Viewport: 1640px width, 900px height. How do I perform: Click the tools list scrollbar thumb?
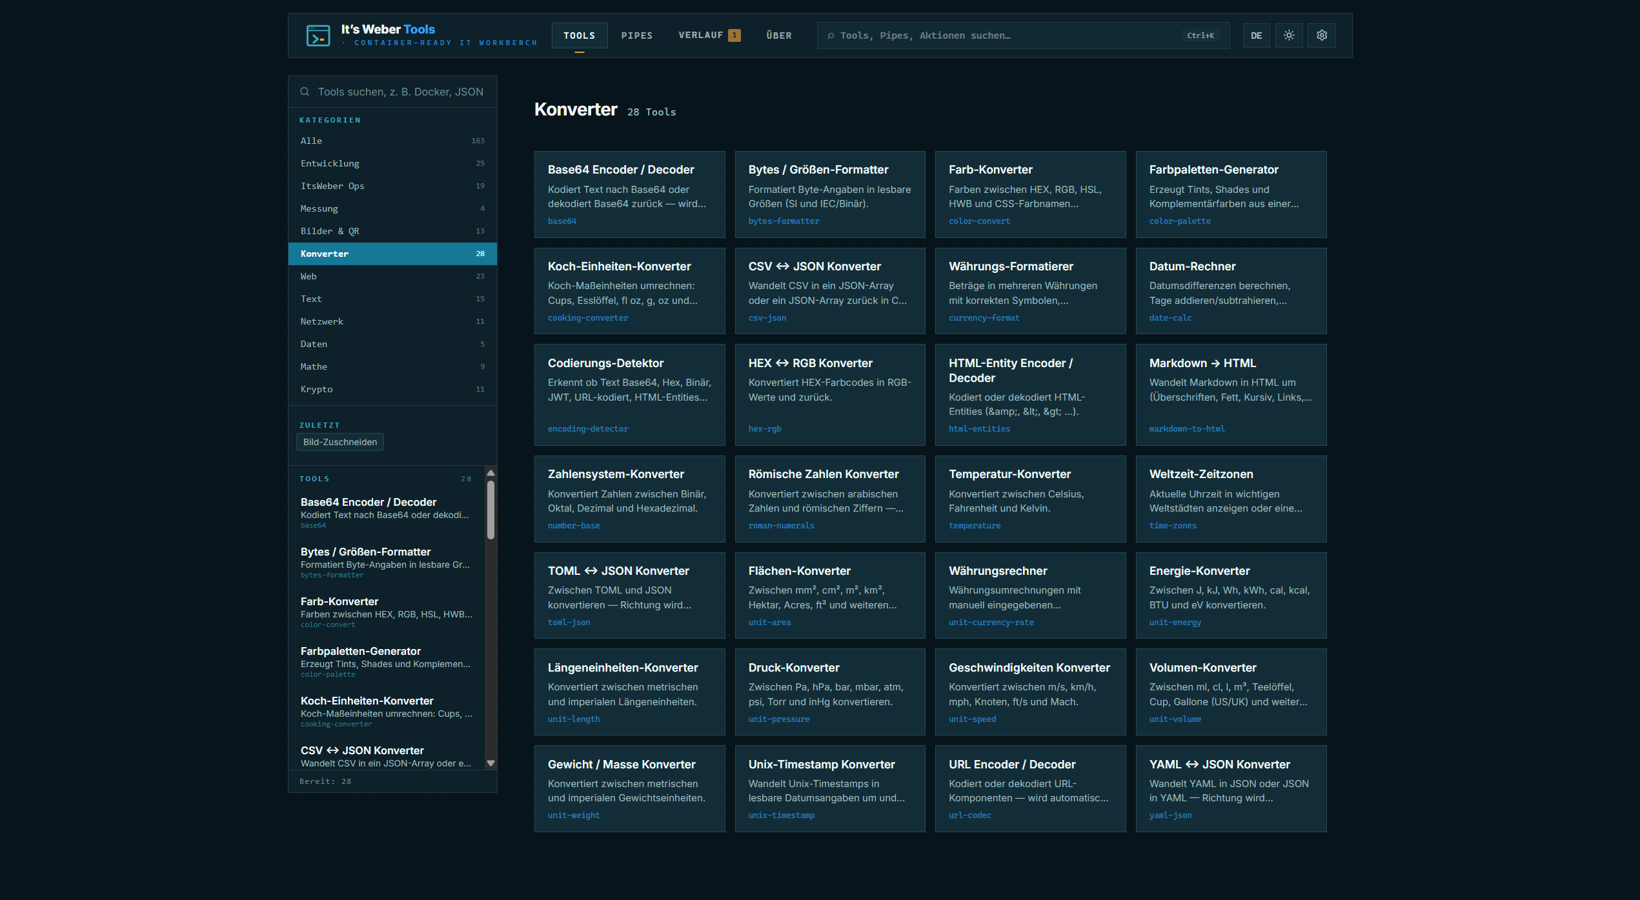coord(491,510)
